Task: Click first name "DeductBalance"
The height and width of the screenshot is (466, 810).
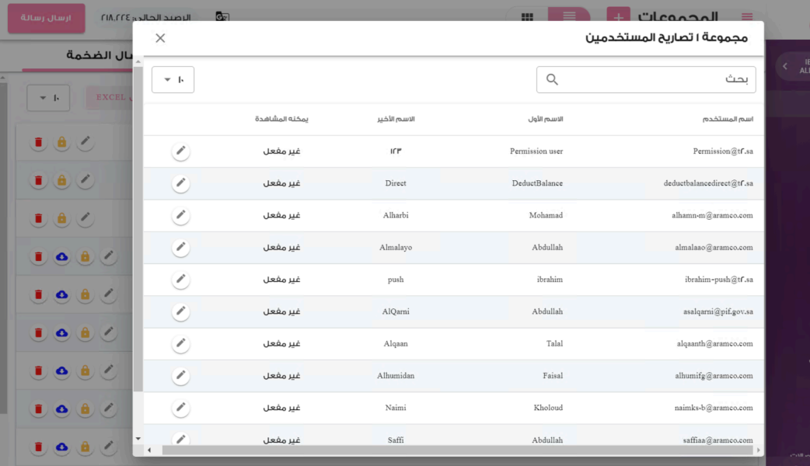Action: pos(537,183)
